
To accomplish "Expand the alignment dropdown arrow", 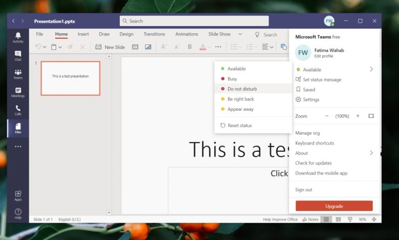I will pos(272,47).
